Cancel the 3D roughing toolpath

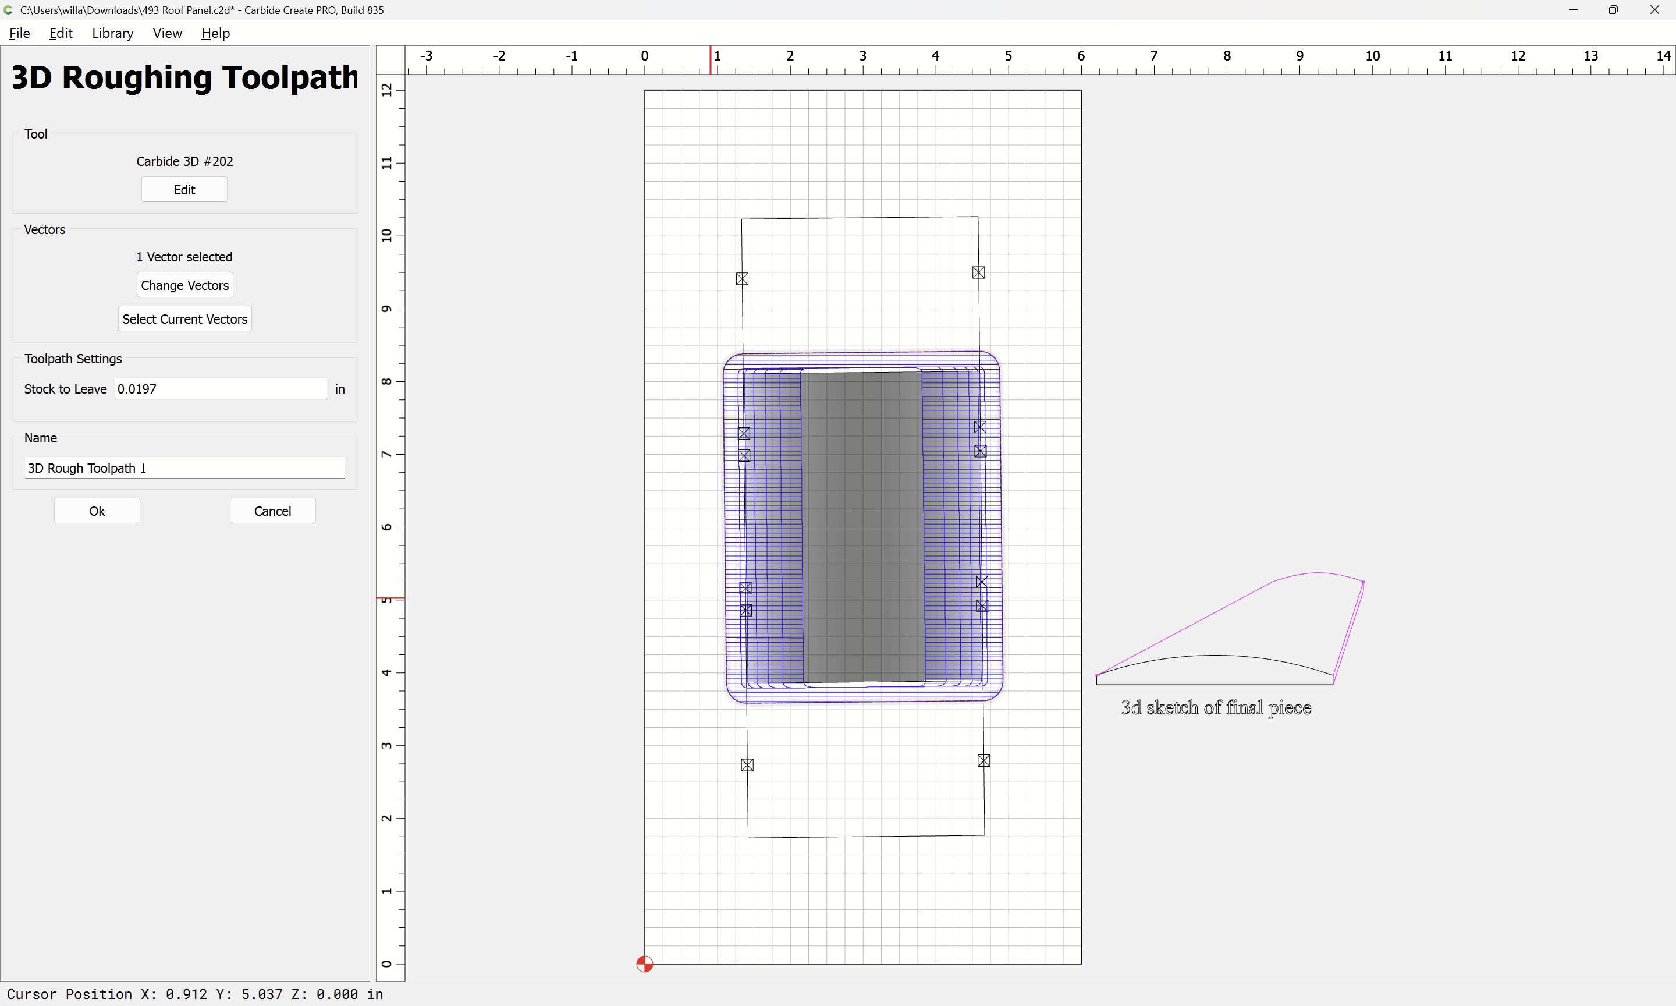272,511
